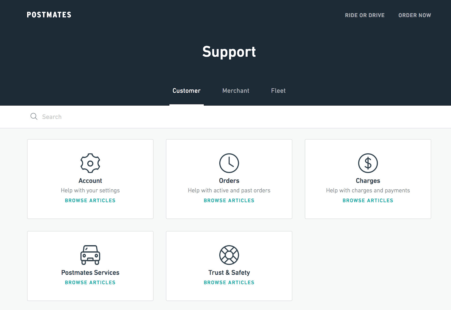Open Order Now in header

415,15
